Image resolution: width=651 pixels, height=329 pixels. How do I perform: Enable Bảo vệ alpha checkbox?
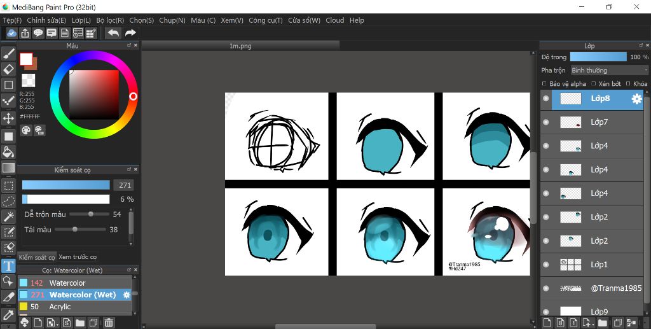[544, 84]
